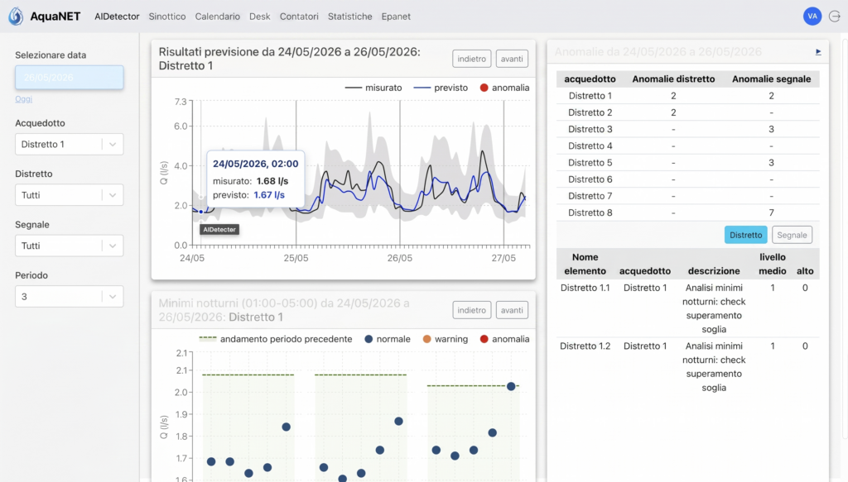Image resolution: width=848 pixels, height=482 pixels.
Task: Click avanti in the forecast results panel
Action: (512, 59)
